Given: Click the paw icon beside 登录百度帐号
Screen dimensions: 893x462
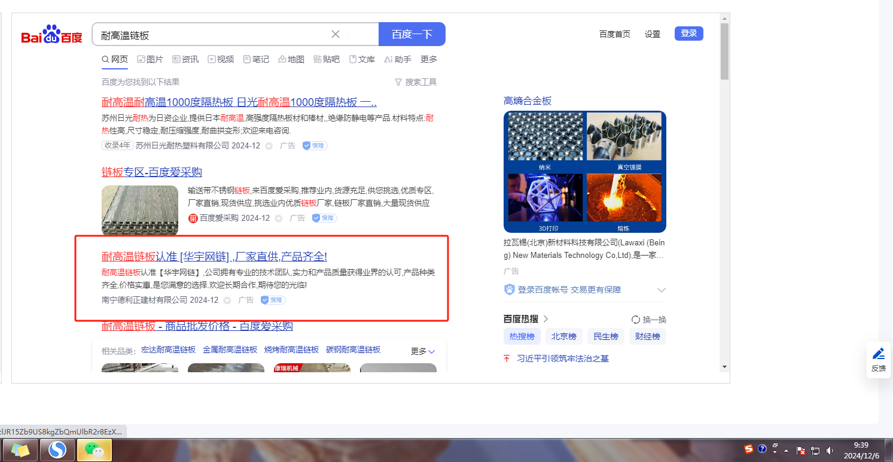Looking at the screenshot, I should click(510, 290).
